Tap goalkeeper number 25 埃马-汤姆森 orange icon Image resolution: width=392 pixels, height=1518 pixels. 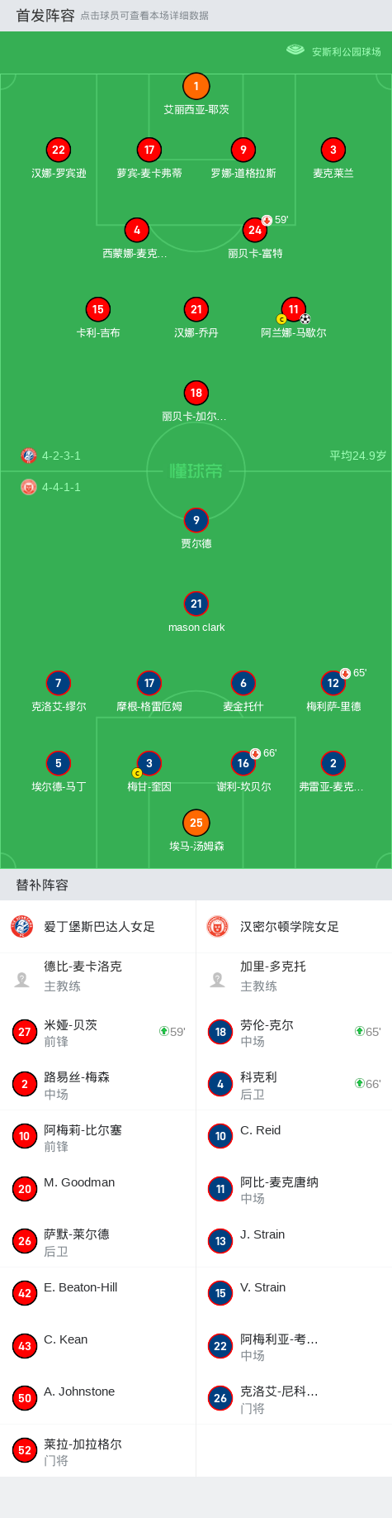pyautogui.click(x=196, y=823)
